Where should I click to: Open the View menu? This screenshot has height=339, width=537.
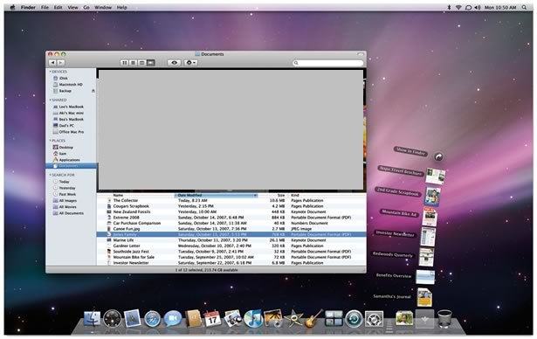coord(72,7)
